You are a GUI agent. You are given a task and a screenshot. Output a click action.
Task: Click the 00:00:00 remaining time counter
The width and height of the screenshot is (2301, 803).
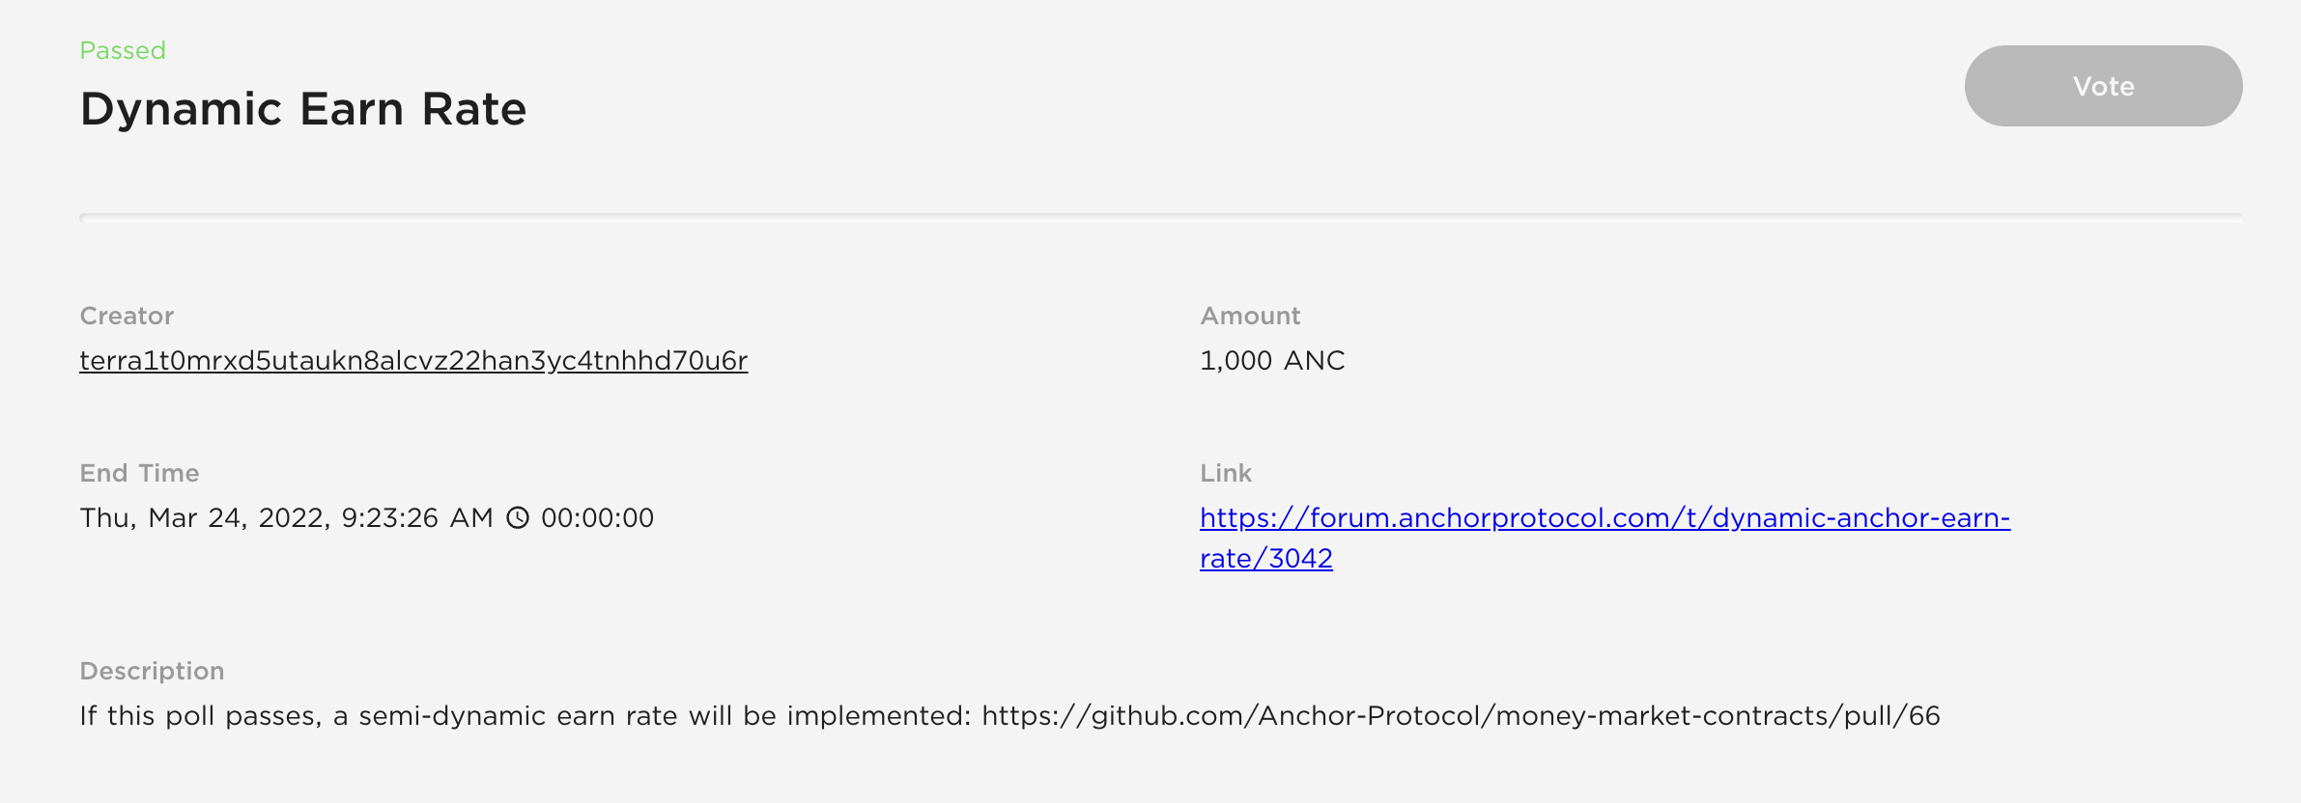point(597,518)
